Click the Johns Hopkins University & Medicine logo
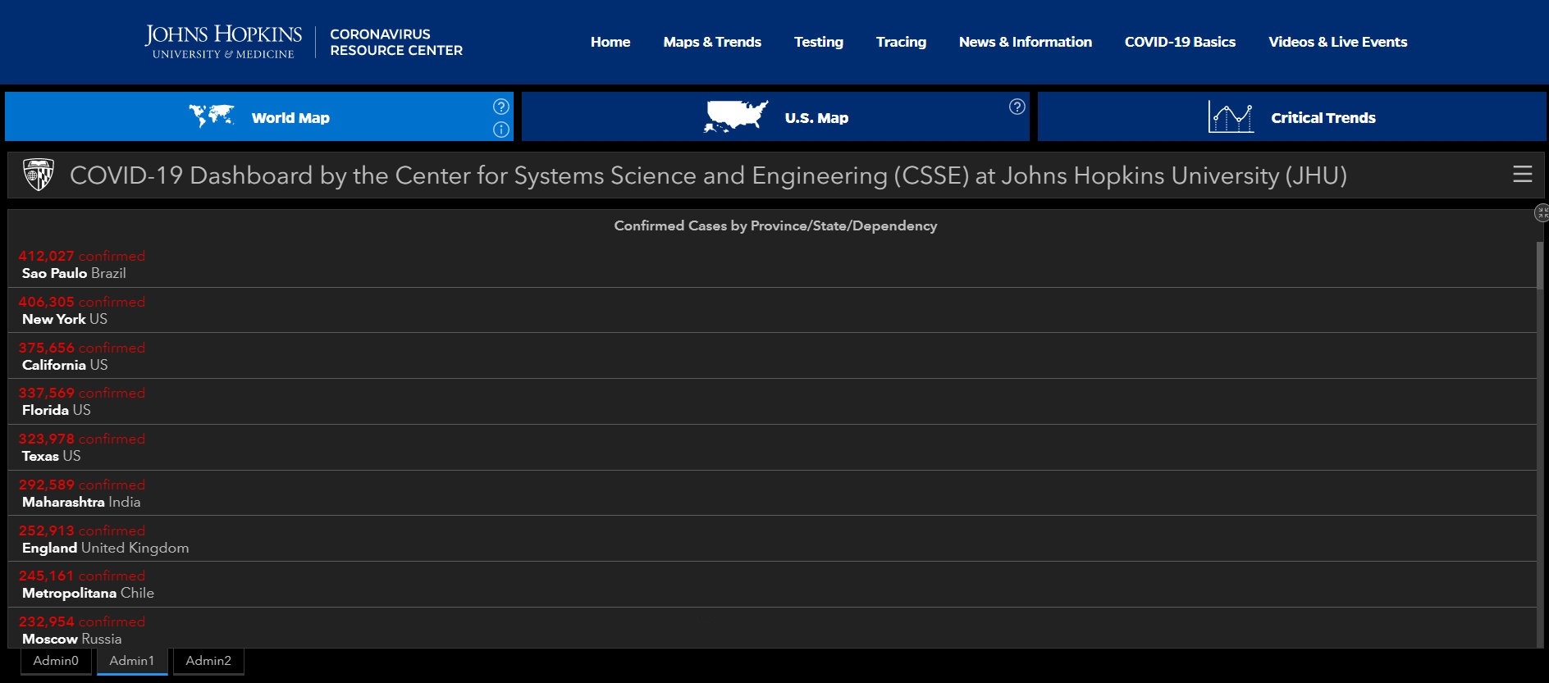This screenshot has width=1549, height=683. tap(223, 42)
